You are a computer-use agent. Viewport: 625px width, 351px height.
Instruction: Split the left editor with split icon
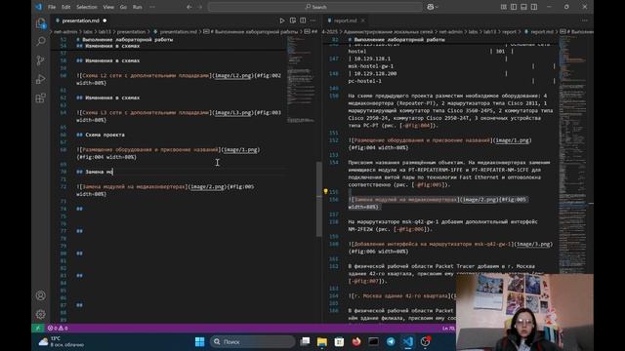coord(303,20)
